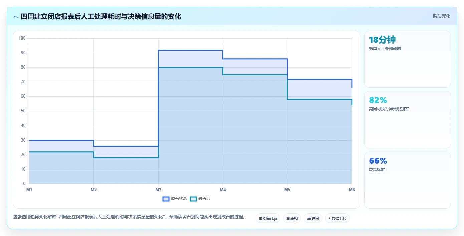Click the teal 改善后 step line at value 80
This screenshot has width=464, height=236.
190,67
